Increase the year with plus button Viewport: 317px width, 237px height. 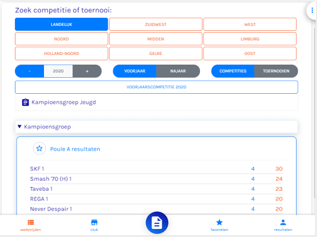[87, 71]
